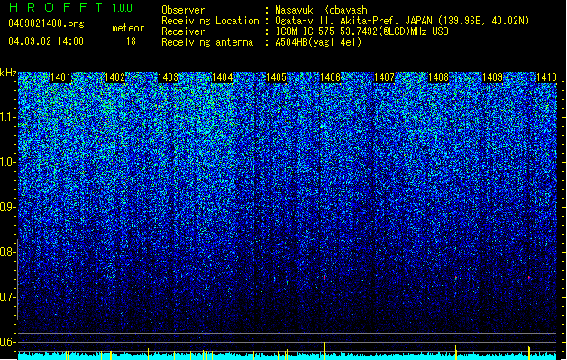This screenshot has width=567, height=360.
Task: Click the location text Ogata-vill. Akita-Pref. JAPAN
Action: pyautogui.click(x=353, y=21)
